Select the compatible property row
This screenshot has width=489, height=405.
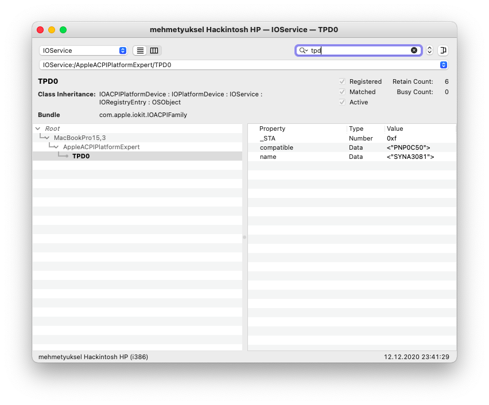click(277, 147)
